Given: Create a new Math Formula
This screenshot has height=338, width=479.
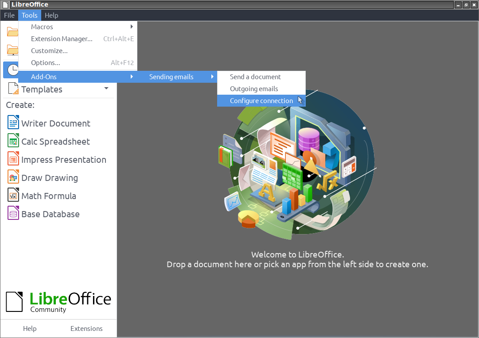Looking at the screenshot, I should tap(49, 196).
